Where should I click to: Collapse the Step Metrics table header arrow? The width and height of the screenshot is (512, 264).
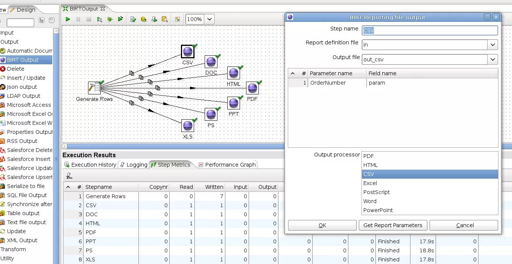coord(68,187)
